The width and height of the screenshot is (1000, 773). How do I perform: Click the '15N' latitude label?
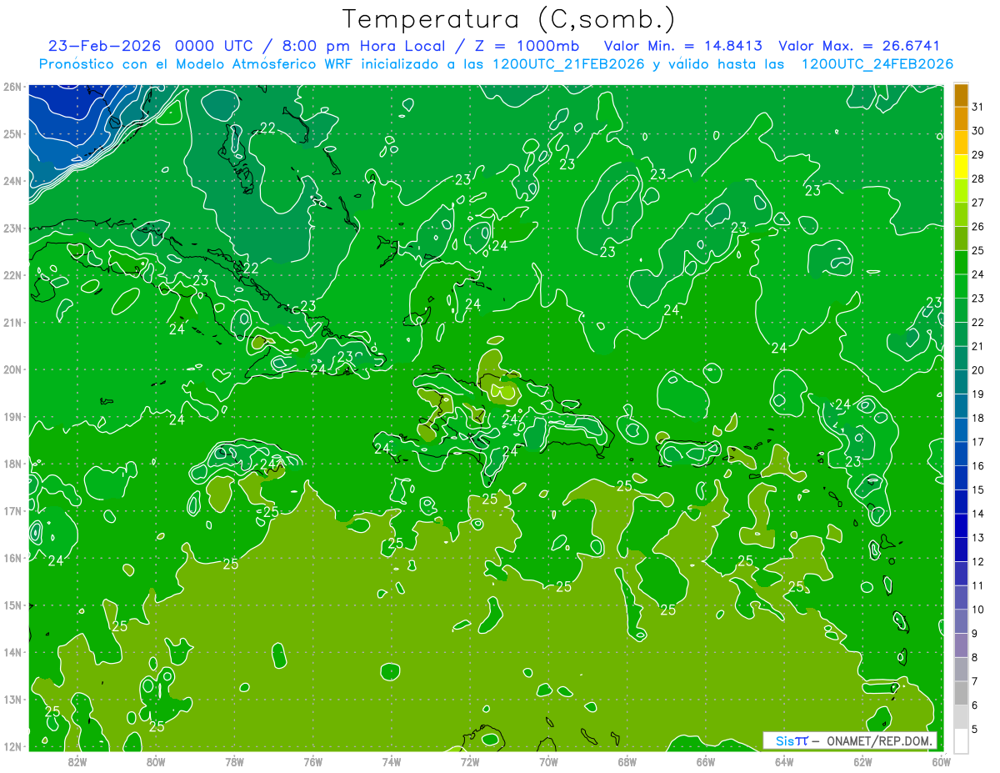[12, 605]
